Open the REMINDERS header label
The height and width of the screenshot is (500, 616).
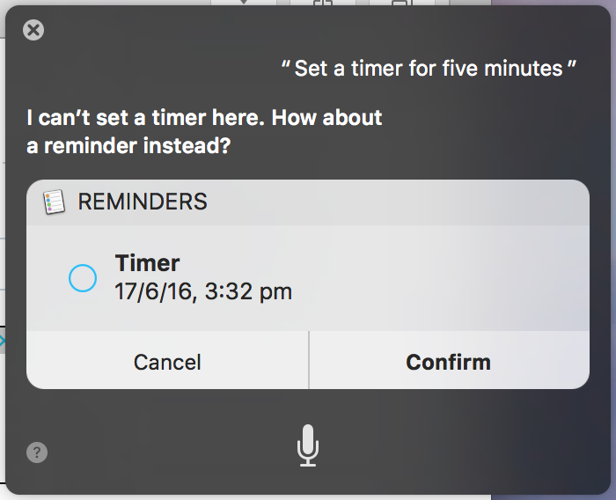pos(143,202)
